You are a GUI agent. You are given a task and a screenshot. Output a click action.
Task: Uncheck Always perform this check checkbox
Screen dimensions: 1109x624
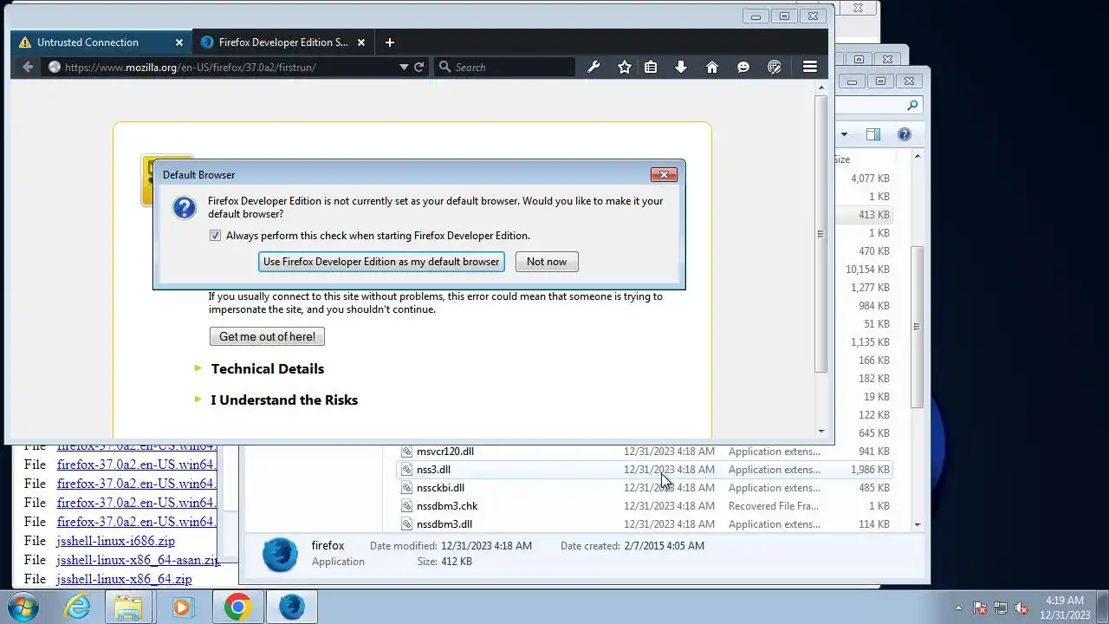215,236
